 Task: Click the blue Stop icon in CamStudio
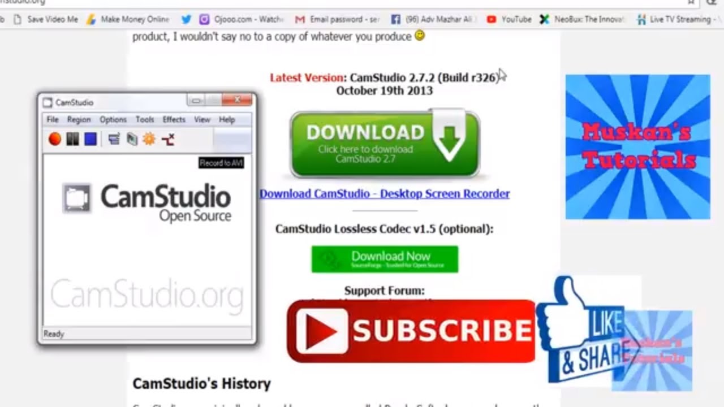[90, 138]
